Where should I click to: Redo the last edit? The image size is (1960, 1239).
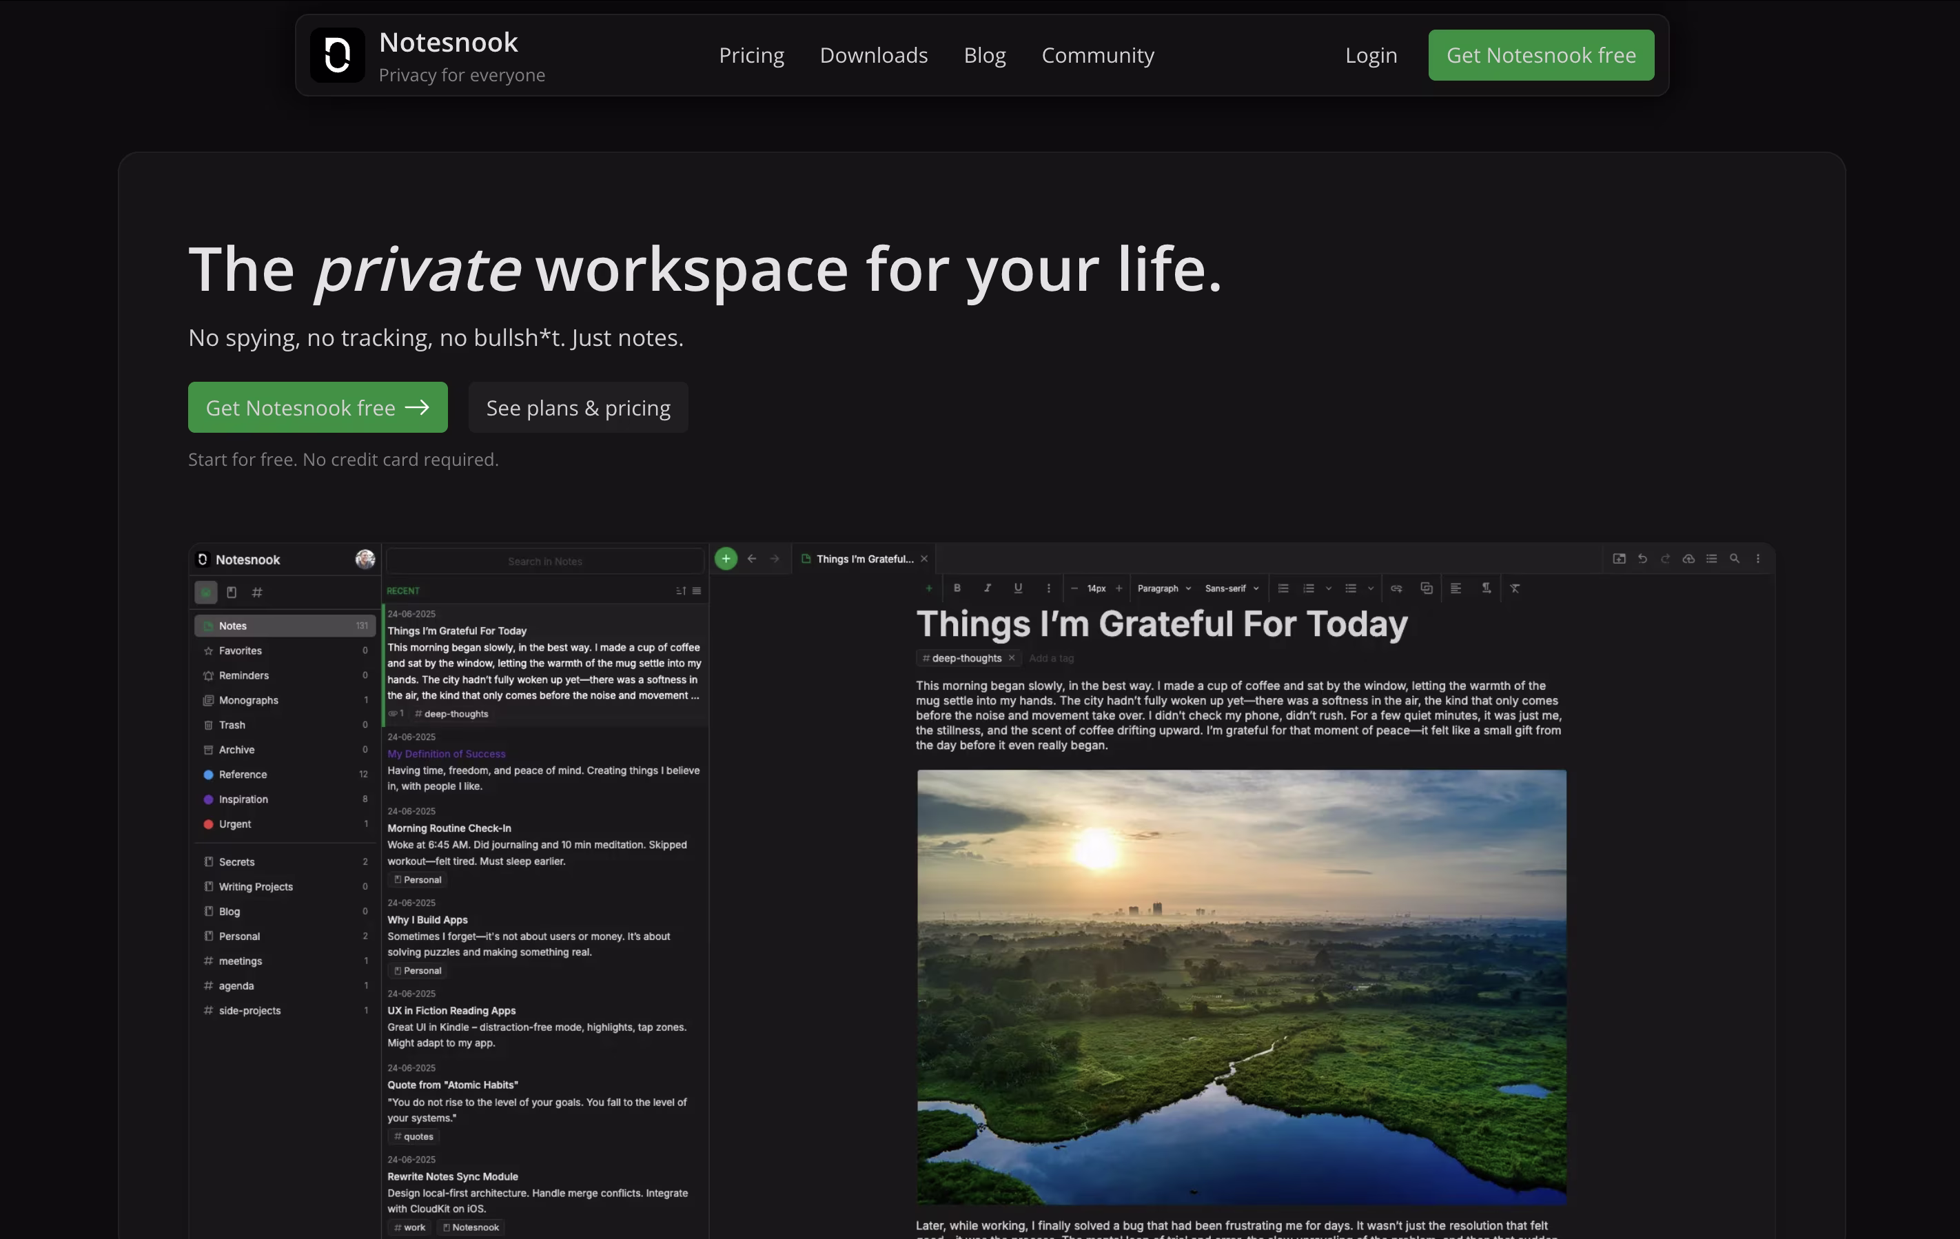click(1665, 558)
